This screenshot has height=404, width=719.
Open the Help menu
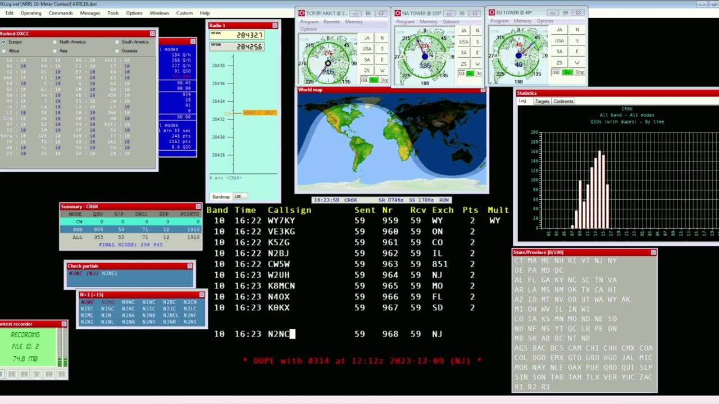[205, 13]
